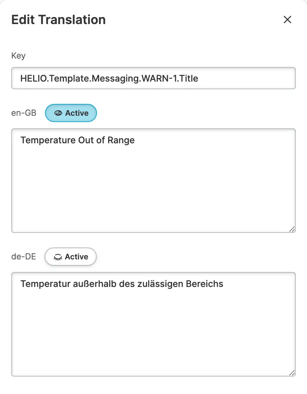
Task: Focus the Key input field
Action: [153, 78]
